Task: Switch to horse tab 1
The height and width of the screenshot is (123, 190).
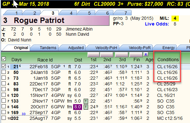Action: (x=13, y=13)
